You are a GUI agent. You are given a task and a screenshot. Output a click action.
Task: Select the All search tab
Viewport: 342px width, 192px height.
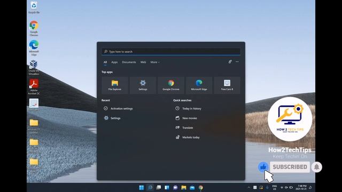tap(105, 62)
